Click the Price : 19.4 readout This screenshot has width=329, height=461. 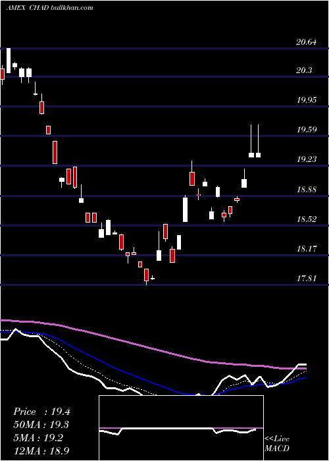[x=41, y=412]
